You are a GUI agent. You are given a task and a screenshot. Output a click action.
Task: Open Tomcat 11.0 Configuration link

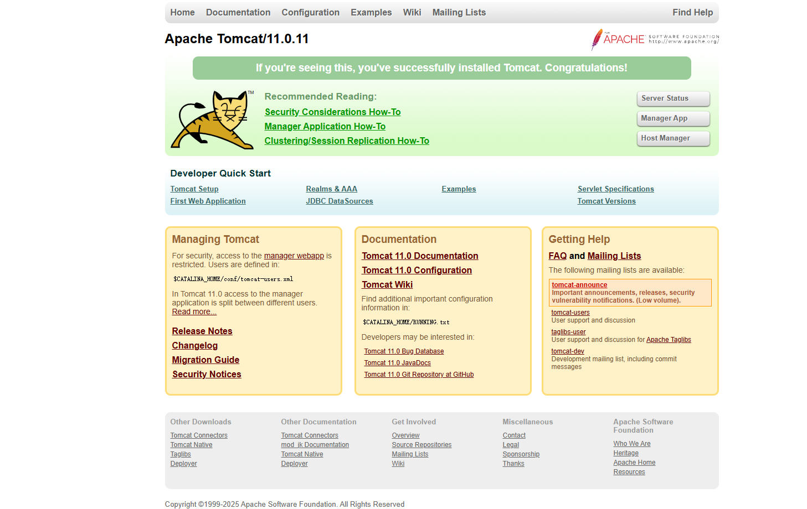tap(417, 270)
